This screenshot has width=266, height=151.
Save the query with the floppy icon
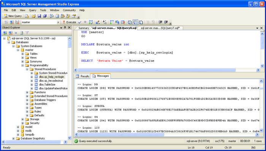point(40,16)
